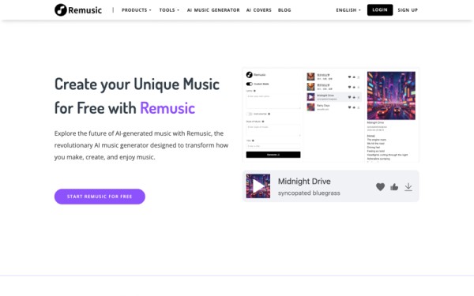
Task: Expand the Tools menu
Action: [x=169, y=10]
